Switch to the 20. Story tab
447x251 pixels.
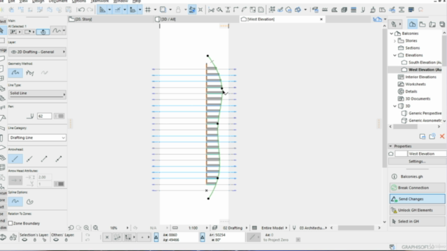(110, 20)
